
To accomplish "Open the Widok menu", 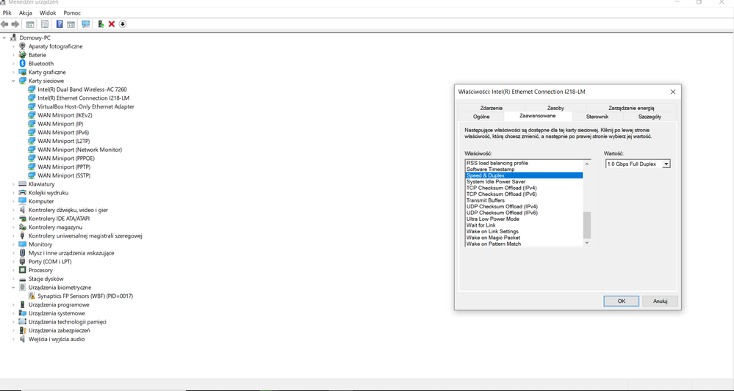I will (47, 13).
